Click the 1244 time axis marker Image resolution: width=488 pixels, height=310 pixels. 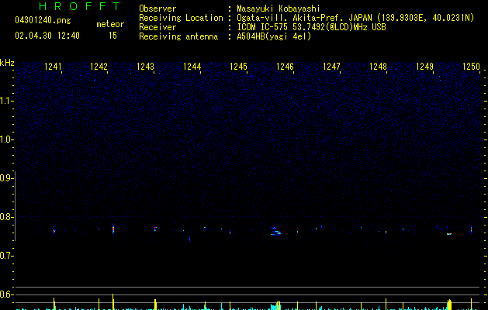192,67
